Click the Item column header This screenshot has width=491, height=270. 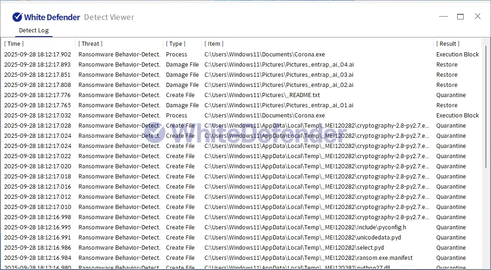pos(214,44)
